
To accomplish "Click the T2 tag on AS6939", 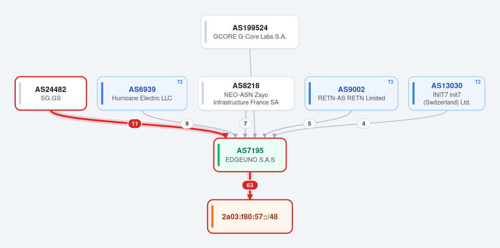I will pos(180,82).
